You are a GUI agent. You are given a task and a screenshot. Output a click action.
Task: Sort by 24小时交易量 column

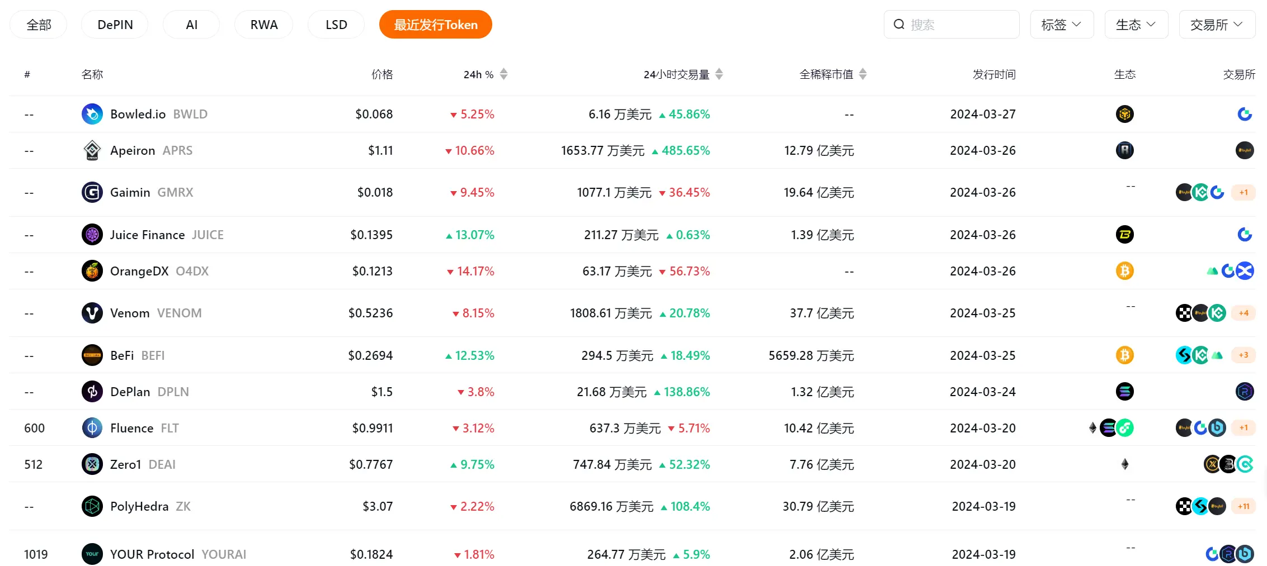point(719,74)
